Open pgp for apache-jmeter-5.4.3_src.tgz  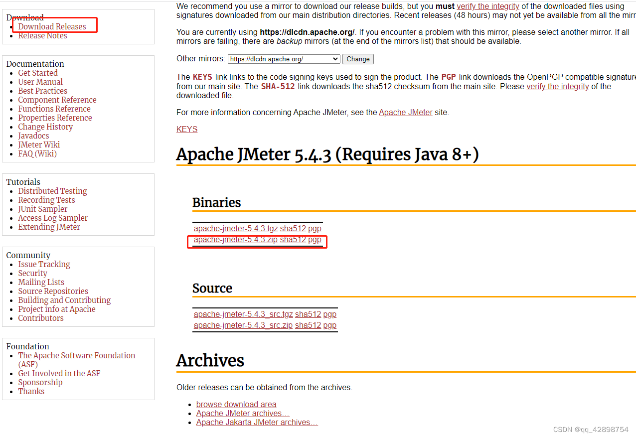click(329, 314)
